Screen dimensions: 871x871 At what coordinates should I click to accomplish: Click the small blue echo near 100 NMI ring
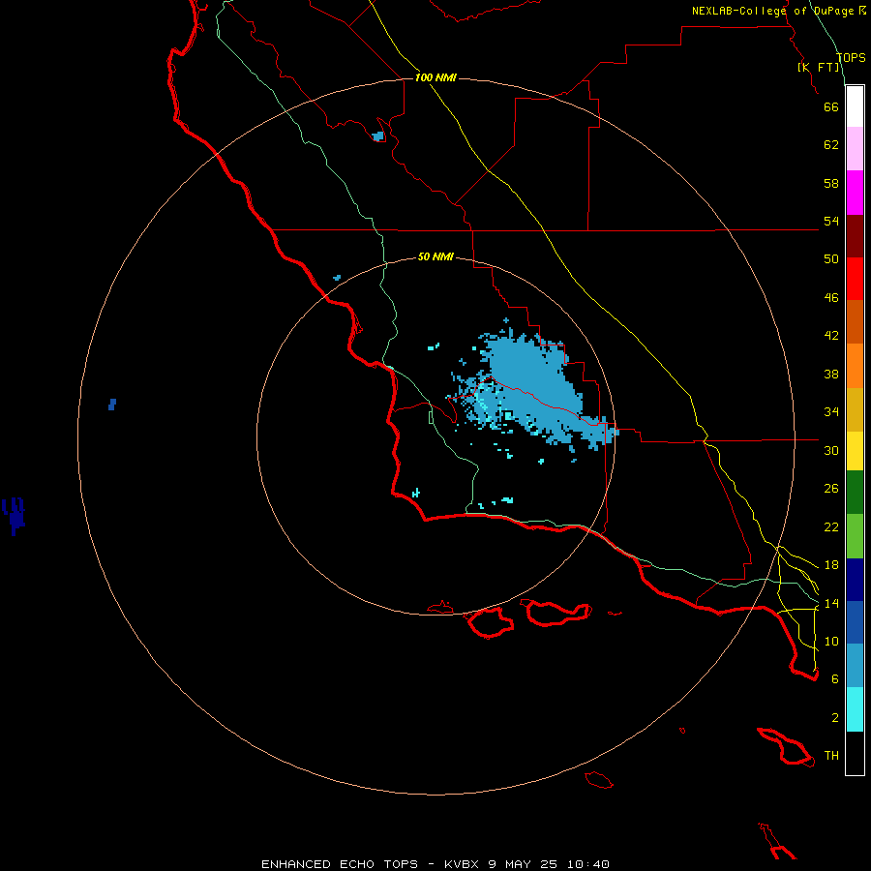[378, 136]
